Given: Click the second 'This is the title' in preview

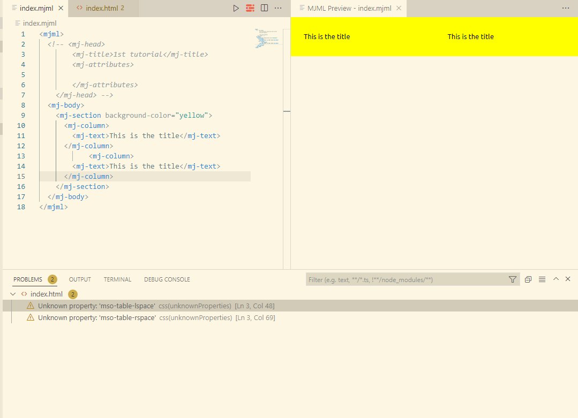Looking at the screenshot, I should point(471,36).
